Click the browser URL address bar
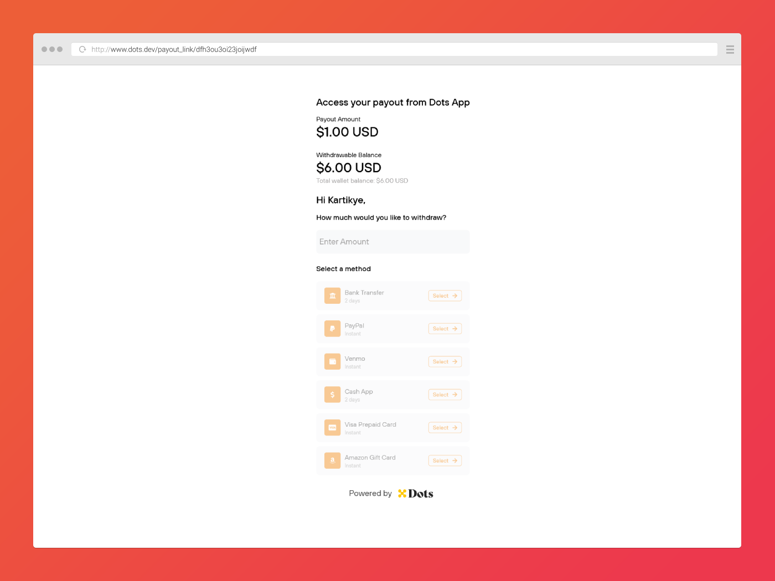Image resolution: width=775 pixels, height=581 pixels. point(387,49)
